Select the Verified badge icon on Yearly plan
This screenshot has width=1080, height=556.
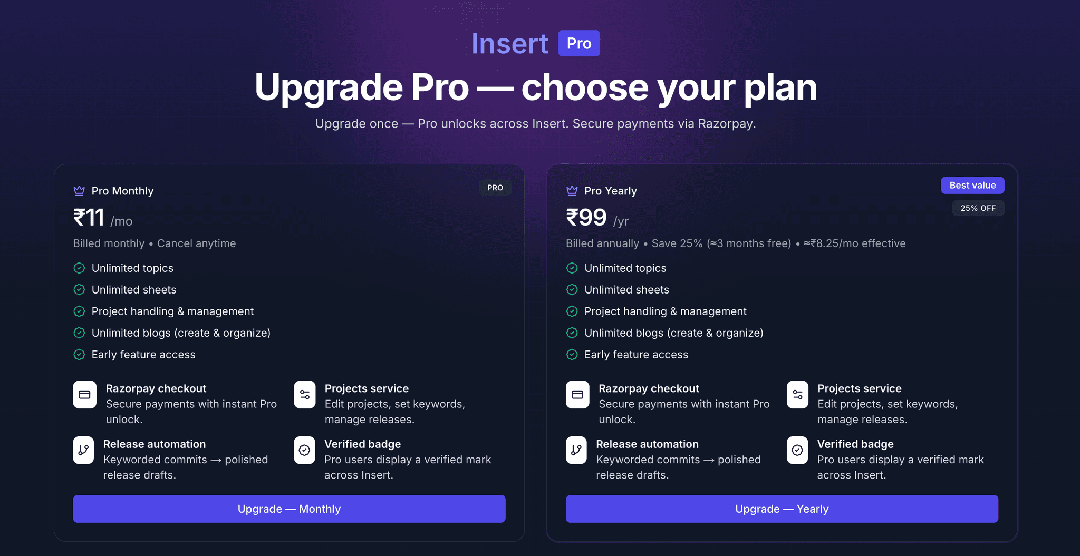[797, 450]
